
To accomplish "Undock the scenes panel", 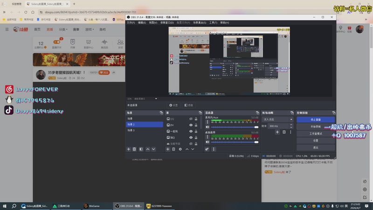I will (161, 112).
